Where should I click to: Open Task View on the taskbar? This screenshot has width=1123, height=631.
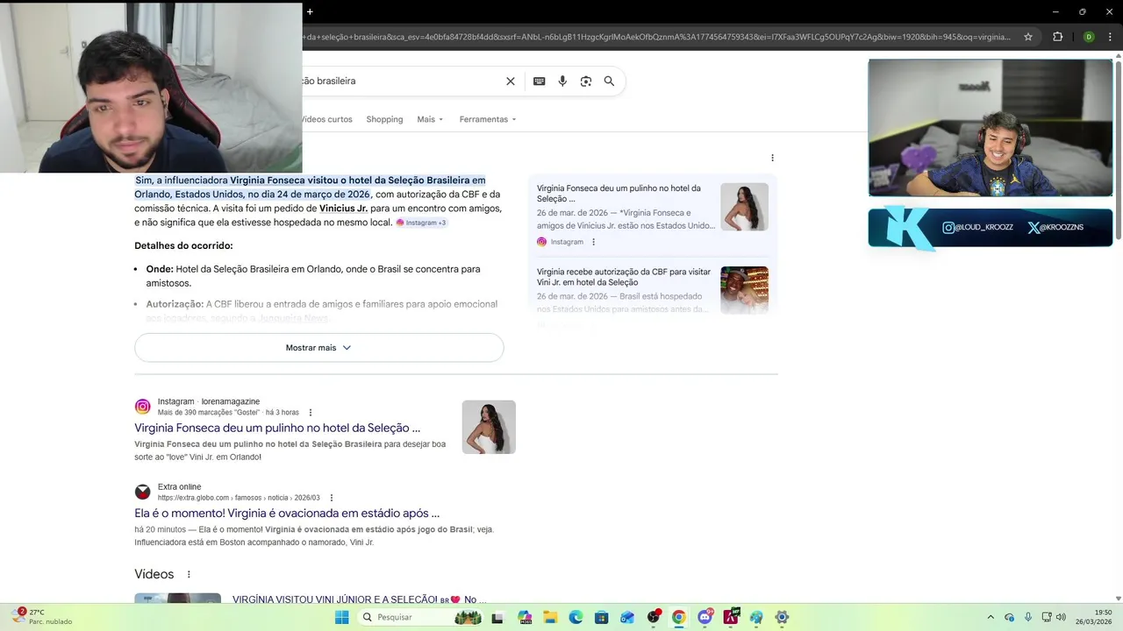tap(497, 617)
